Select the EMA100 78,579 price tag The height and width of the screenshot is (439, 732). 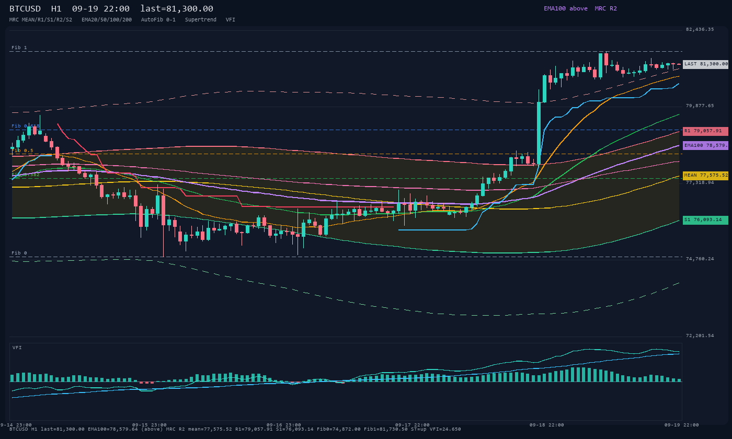coord(705,145)
